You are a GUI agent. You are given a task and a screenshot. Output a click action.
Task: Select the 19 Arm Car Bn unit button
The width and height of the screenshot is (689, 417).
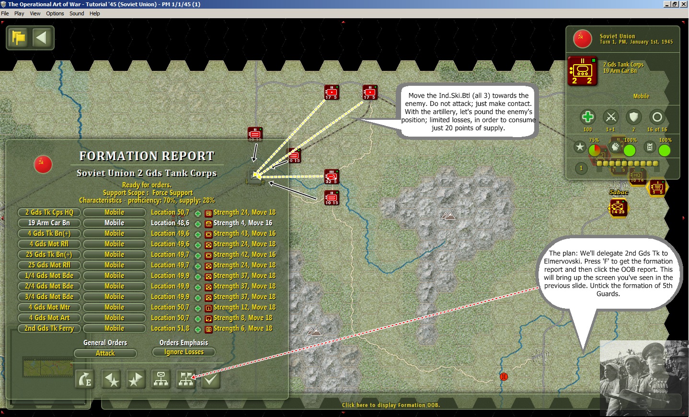click(49, 223)
